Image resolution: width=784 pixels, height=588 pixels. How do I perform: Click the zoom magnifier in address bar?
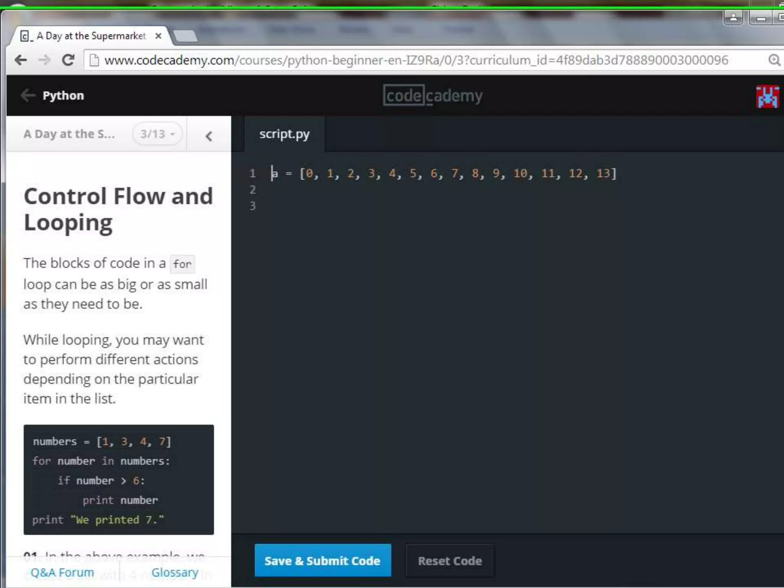tap(774, 60)
